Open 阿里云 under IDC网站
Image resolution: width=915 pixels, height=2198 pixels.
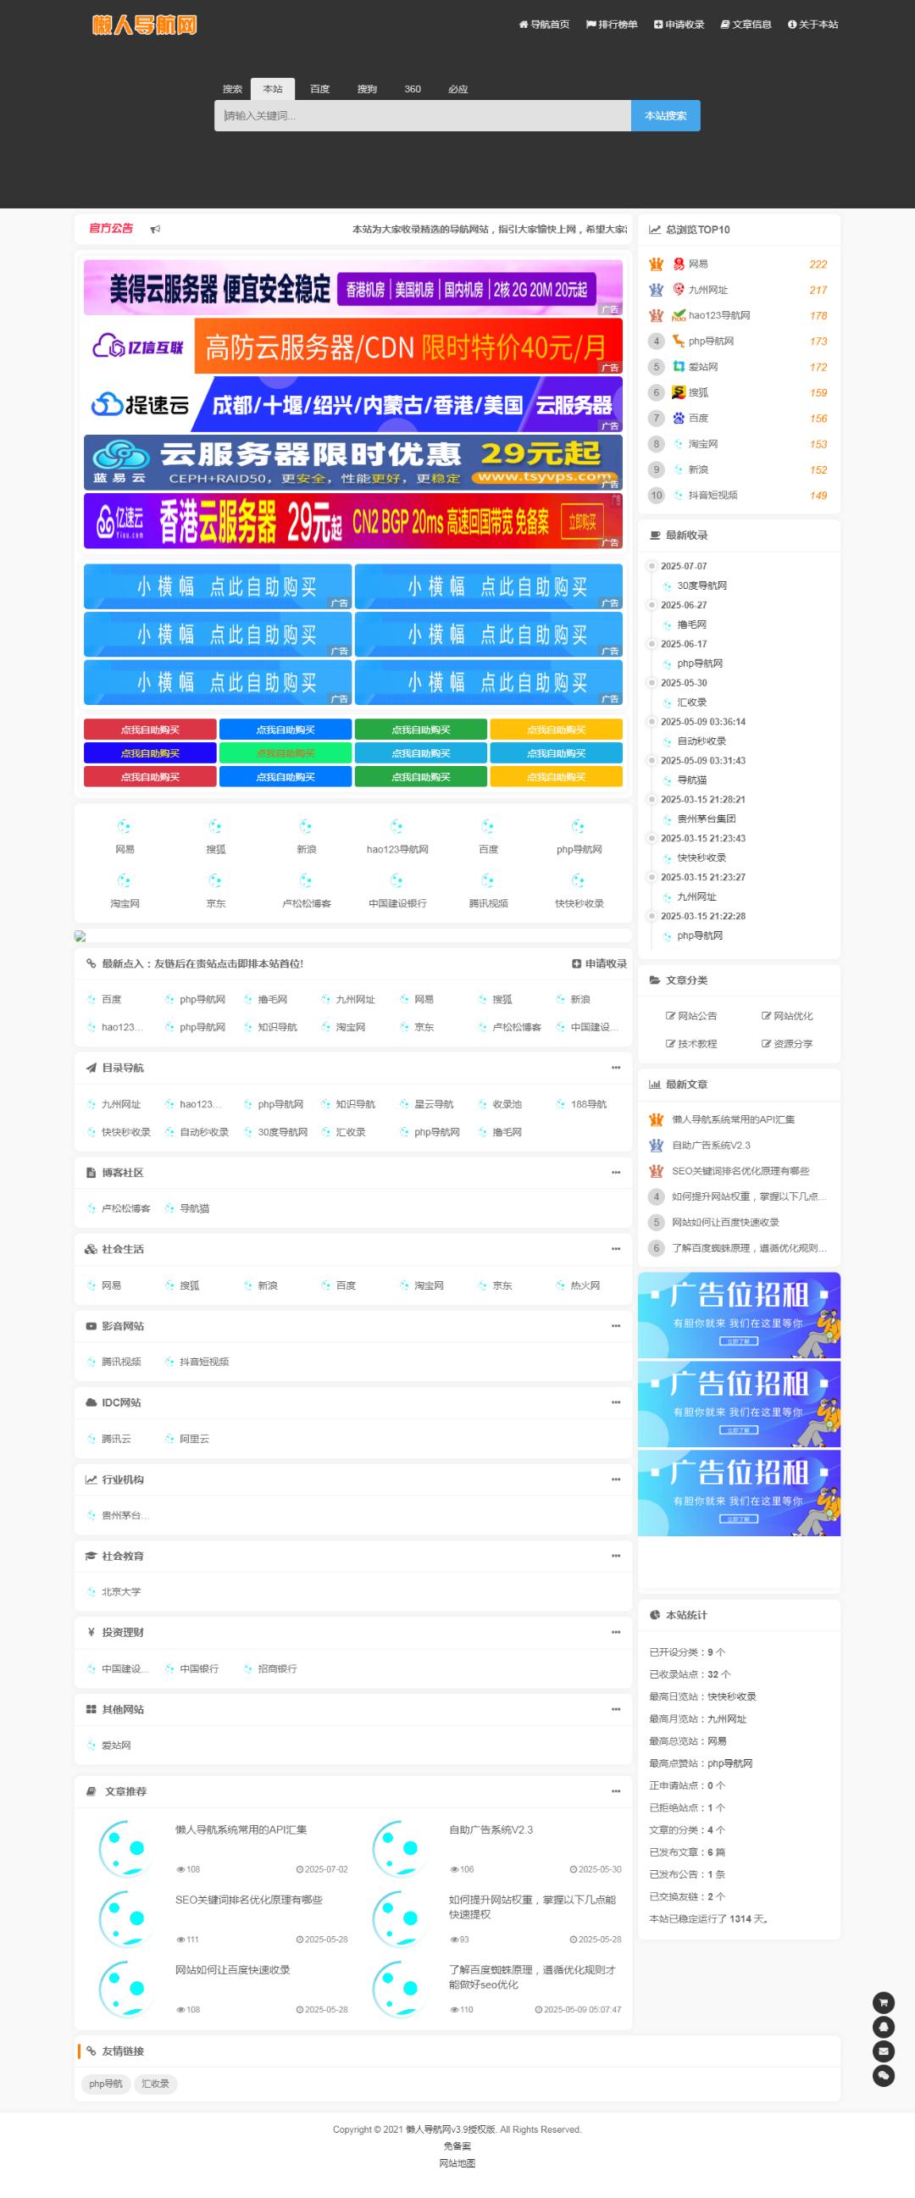point(194,1439)
